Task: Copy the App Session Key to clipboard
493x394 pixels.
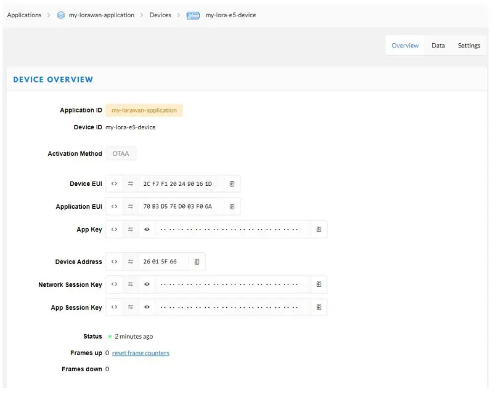Action: pos(319,307)
